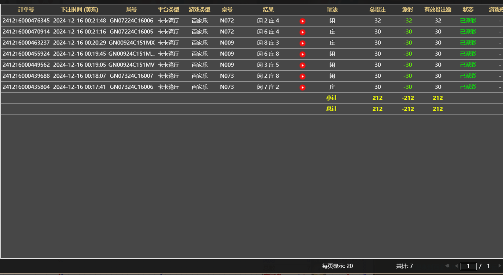Advance to next page with the right arrow
This screenshot has width=503, height=275.
[x=500, y=266]
